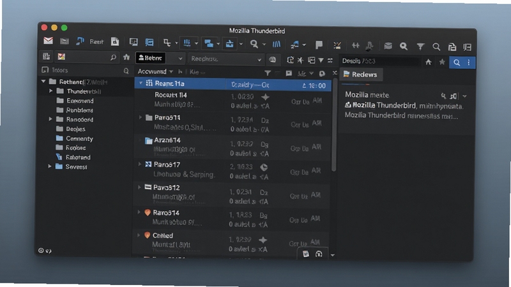Toggle the star on the Rocuht 114 row
Image resolution: width=511 pixels, height=287 pixels.
coord(265,97)
